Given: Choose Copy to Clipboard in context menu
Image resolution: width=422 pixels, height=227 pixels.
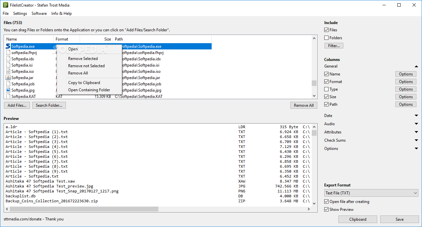Looking at the screenshot, I should [89, 83].
